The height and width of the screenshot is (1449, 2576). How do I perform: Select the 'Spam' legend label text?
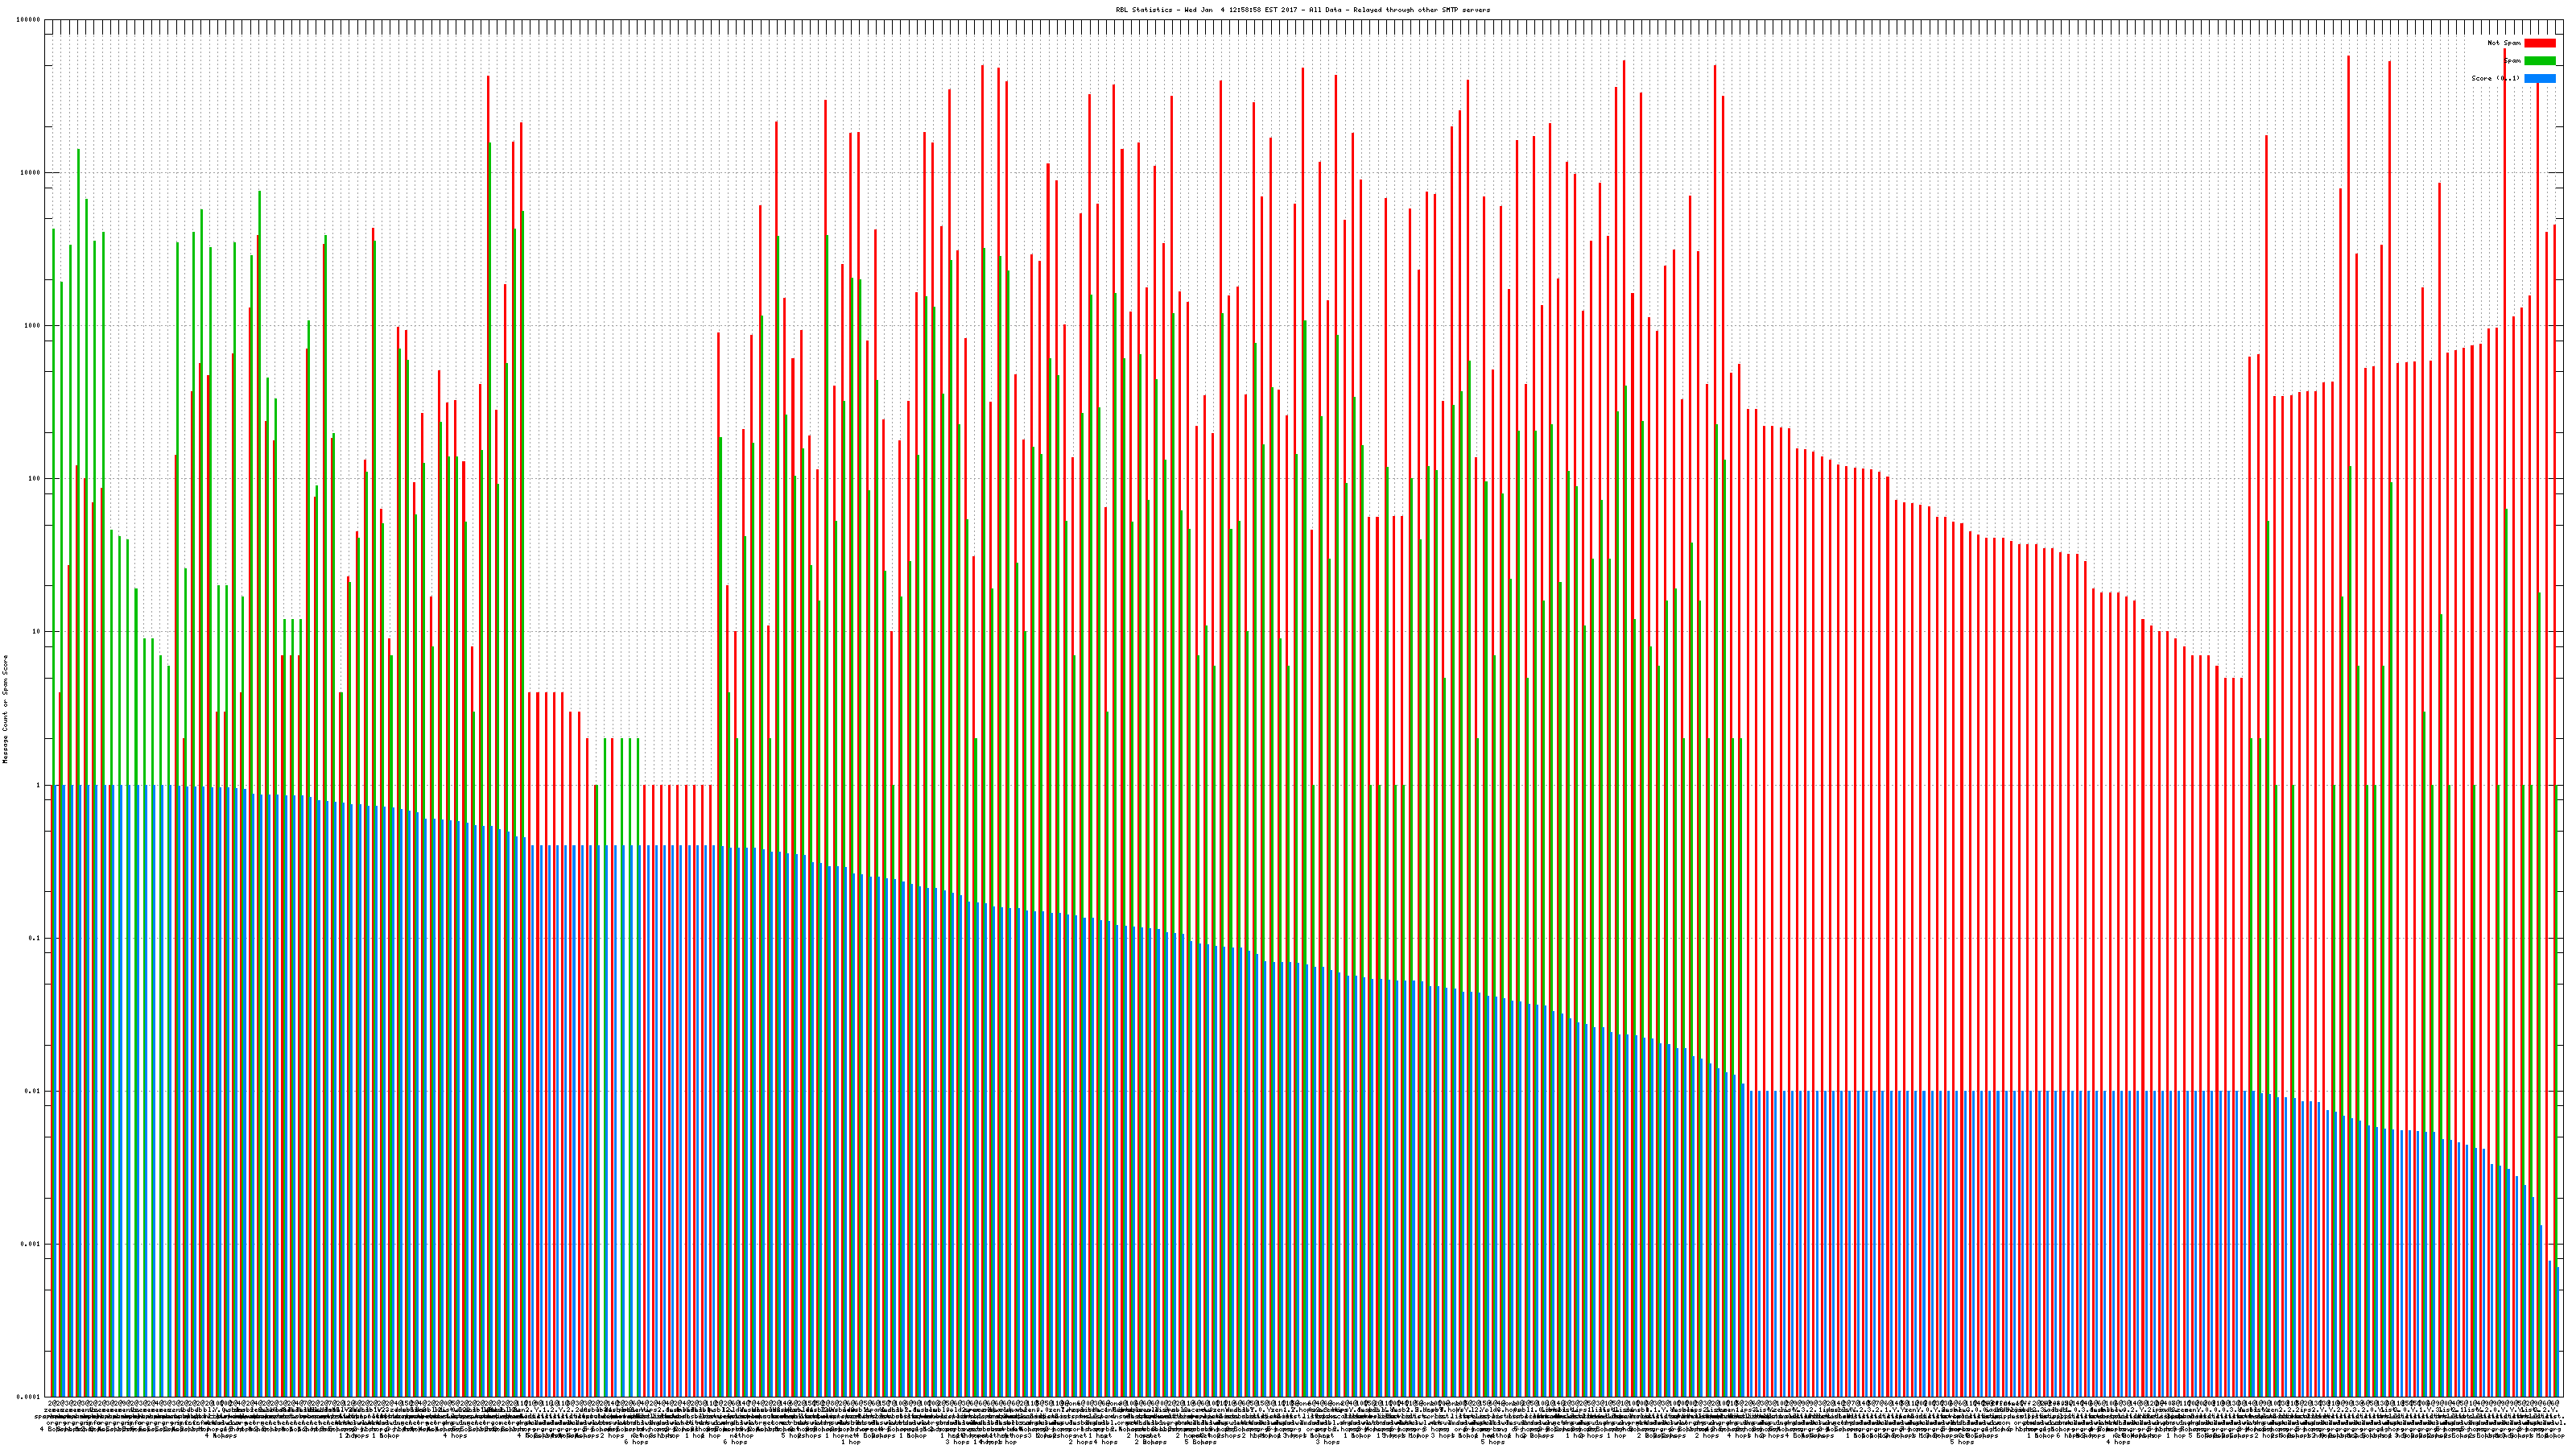tap(2512, 61)
